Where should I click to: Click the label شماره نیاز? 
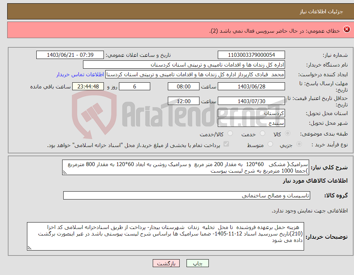tap(335, 55)
